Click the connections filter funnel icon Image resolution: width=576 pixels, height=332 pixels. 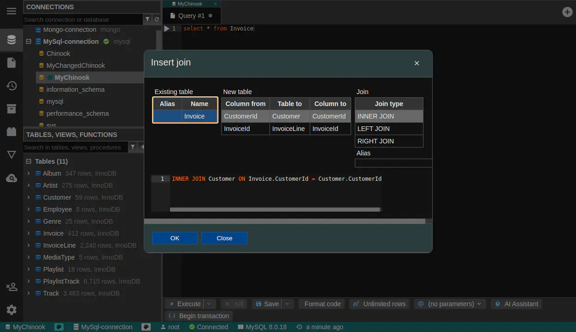pos(147,19)
